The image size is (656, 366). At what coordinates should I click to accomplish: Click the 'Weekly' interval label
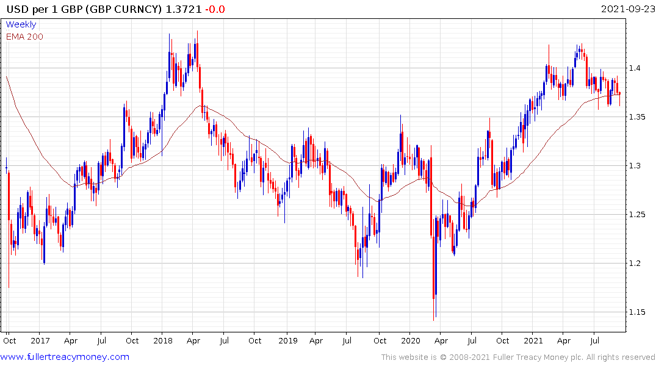21,24
